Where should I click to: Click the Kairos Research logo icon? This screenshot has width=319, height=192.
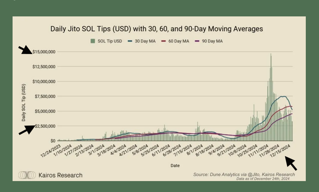[27, 175]
